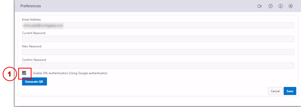Open help via the question mark icon
The height and width of the screenshot is (107, 301).
click(x=270, y=6)
